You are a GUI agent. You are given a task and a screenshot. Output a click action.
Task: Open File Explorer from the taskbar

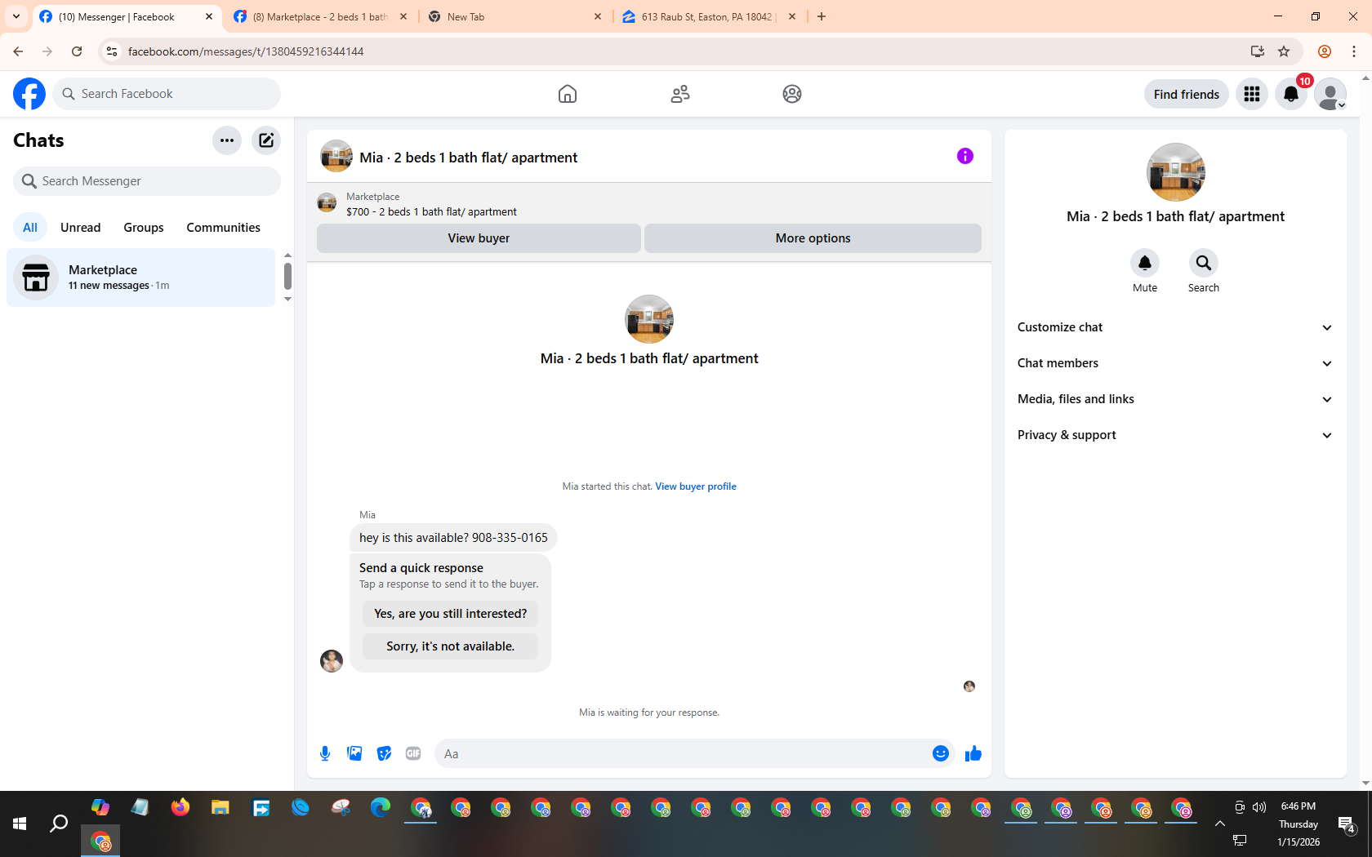point(220,808)
